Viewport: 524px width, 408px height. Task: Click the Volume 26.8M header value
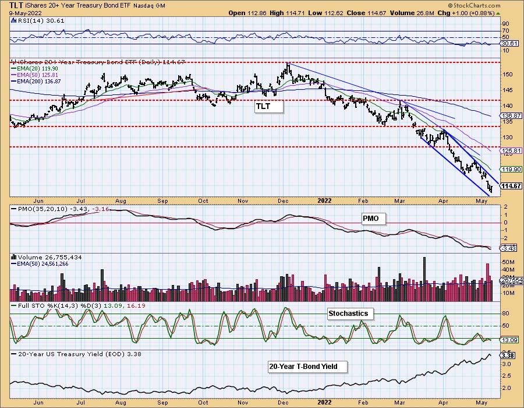(x=412, y=13)
